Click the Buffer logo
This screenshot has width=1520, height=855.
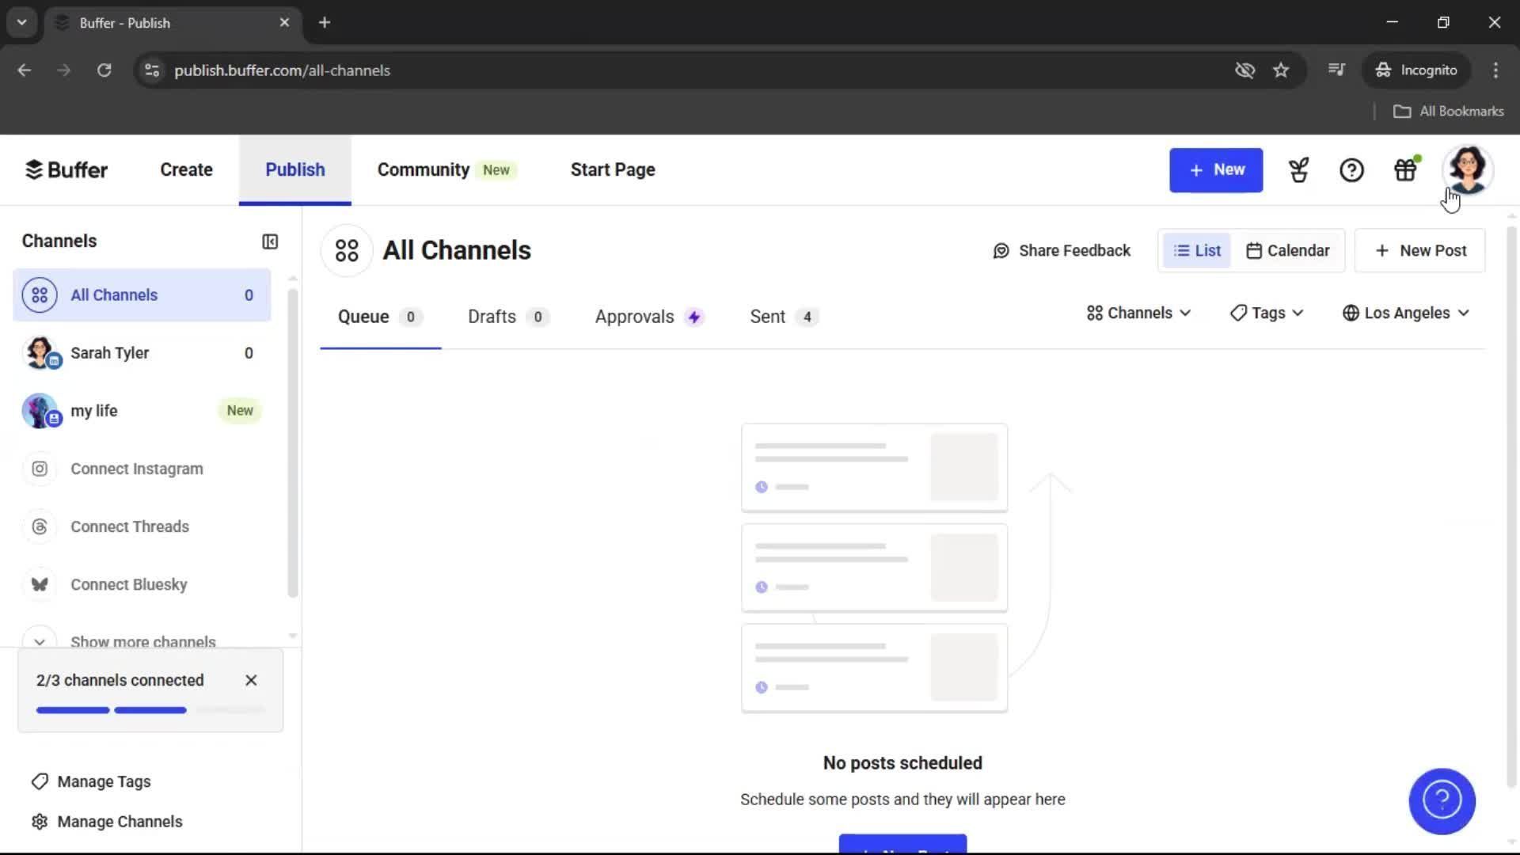click(66, 170)
